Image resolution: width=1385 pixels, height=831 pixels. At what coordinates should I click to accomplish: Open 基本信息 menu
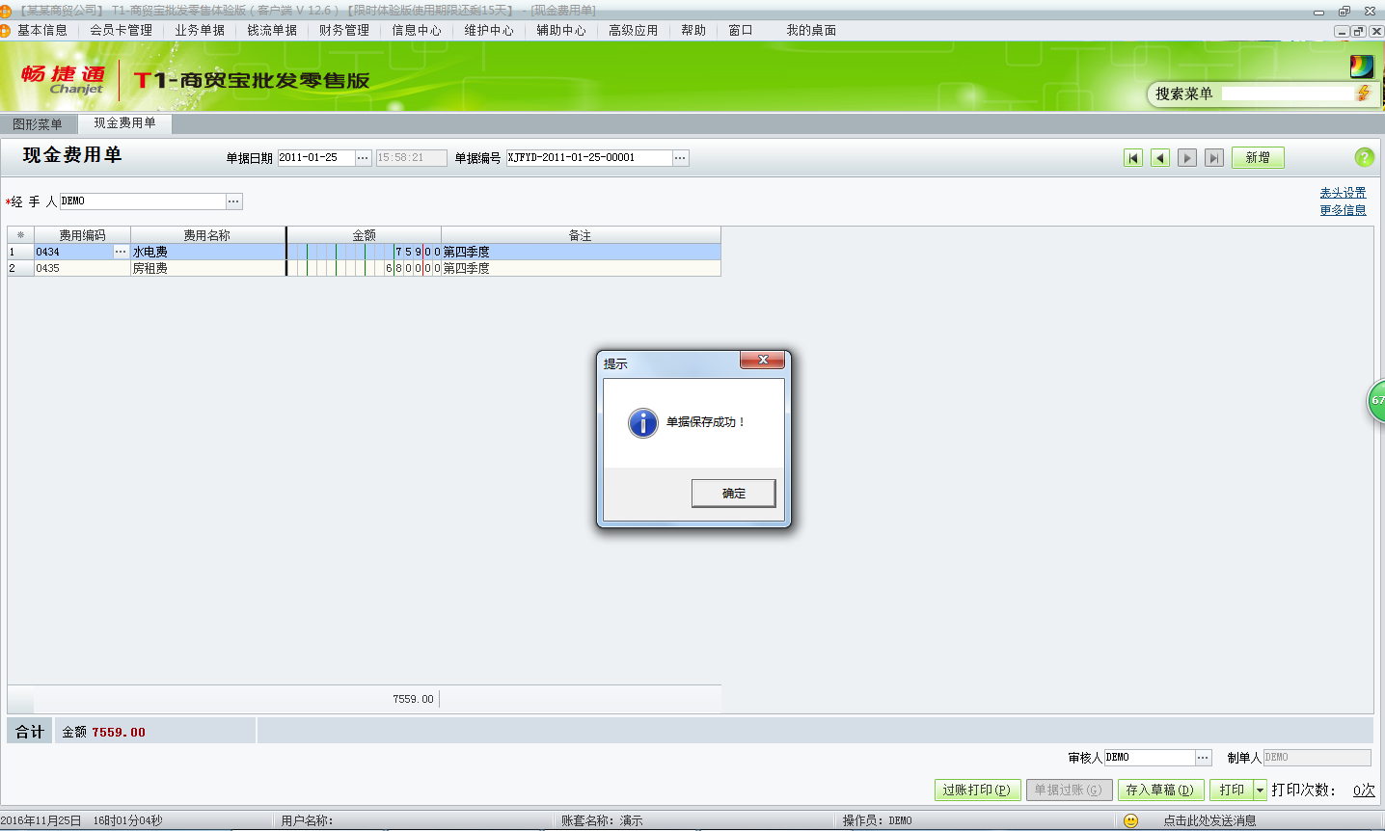[x=42, y=30]
